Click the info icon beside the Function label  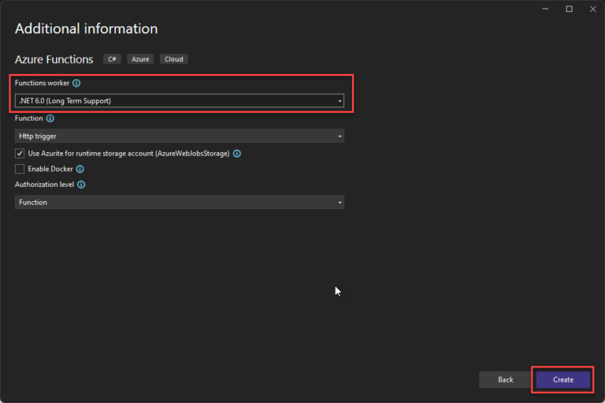click(50, 118)
